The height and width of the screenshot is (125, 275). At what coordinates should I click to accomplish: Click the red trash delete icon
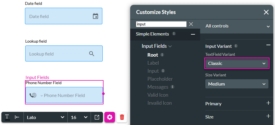pos(122,117)
